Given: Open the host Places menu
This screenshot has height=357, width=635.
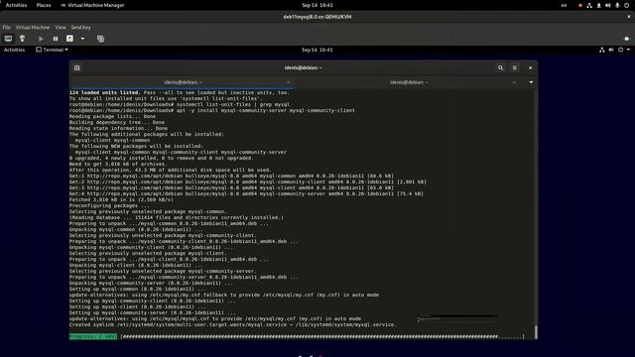Looking at the screenshot, I should tap(44, 5).
